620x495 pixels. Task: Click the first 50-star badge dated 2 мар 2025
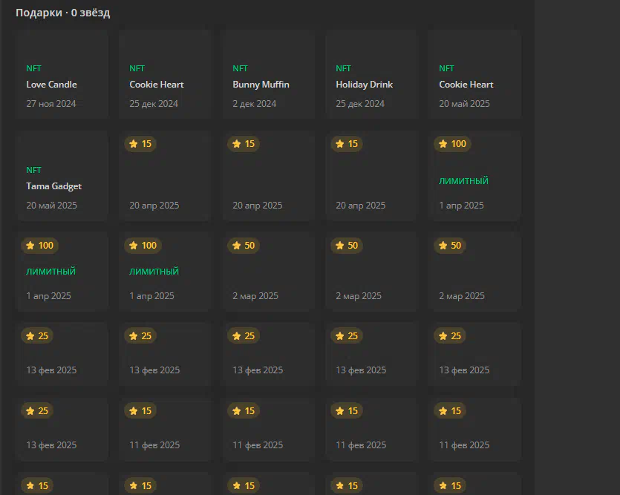tap(244, 246)
